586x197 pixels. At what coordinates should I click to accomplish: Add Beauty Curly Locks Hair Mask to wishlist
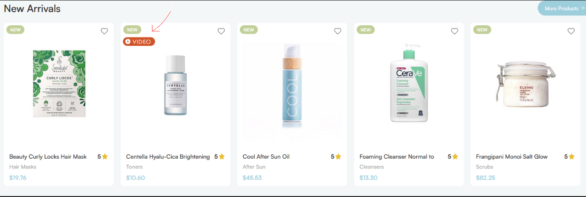(x=104, y=31)
